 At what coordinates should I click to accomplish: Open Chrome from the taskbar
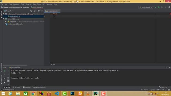pyautogui.click(x=33, y=94)
